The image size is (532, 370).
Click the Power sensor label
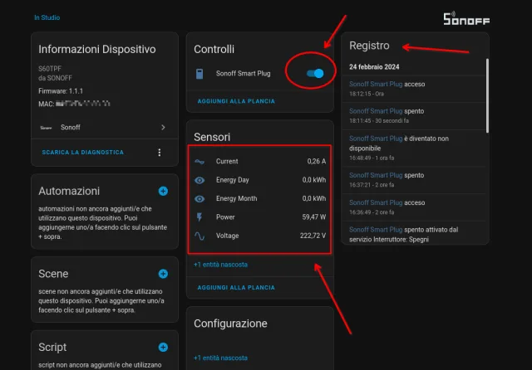225,217
